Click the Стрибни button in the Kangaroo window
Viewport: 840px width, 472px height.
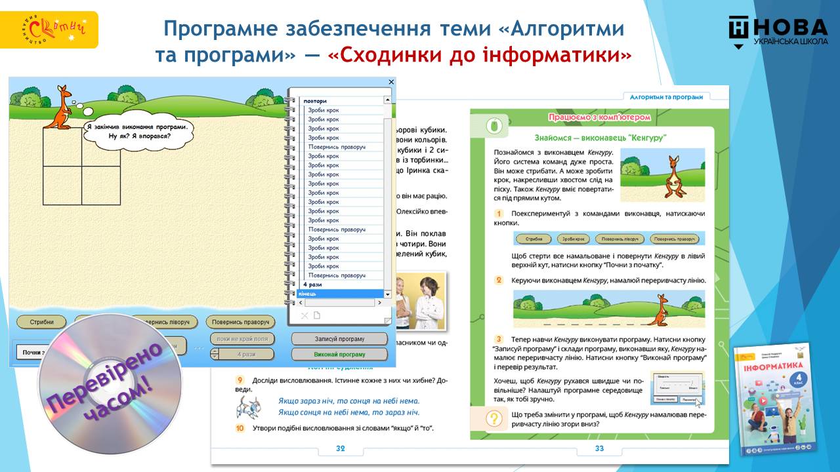41,322
